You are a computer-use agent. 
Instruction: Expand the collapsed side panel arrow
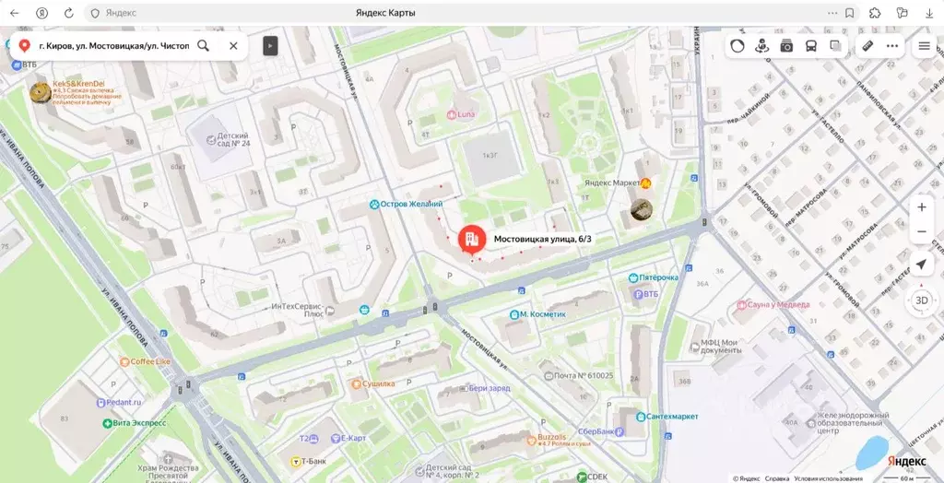[x=270, y=46]
